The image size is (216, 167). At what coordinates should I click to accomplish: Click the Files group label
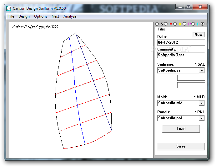pos(162,29)
